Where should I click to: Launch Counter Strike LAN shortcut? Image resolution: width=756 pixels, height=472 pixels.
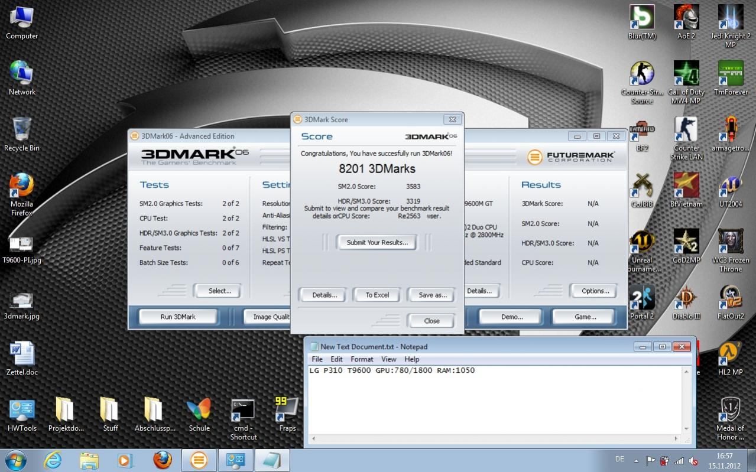coord(686,139)
